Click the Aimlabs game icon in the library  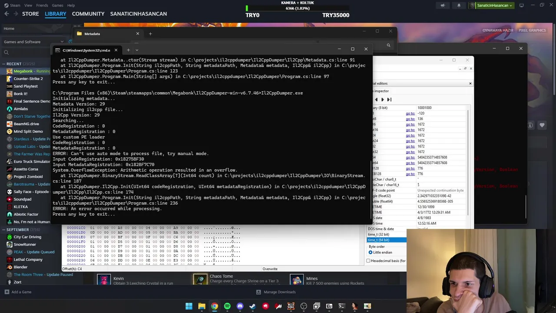pyautogui.click(x=10, y=109)
